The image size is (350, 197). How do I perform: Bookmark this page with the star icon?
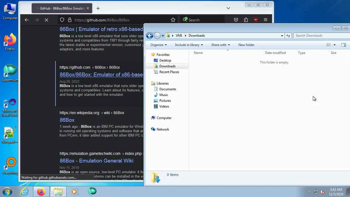(173, 20)
